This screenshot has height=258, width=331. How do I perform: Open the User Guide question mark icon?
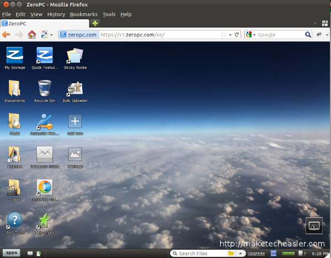pos(14,221)
